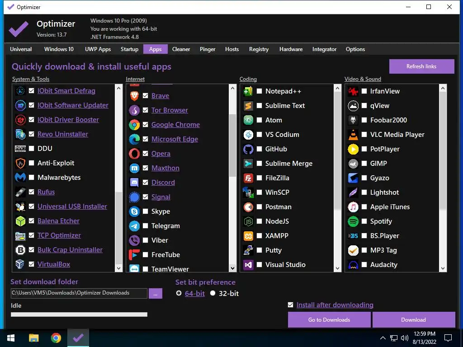This screenshot has width=463, height=347.
Task: Click Coding list scroll-down arrow
Action: click(337, 268)
